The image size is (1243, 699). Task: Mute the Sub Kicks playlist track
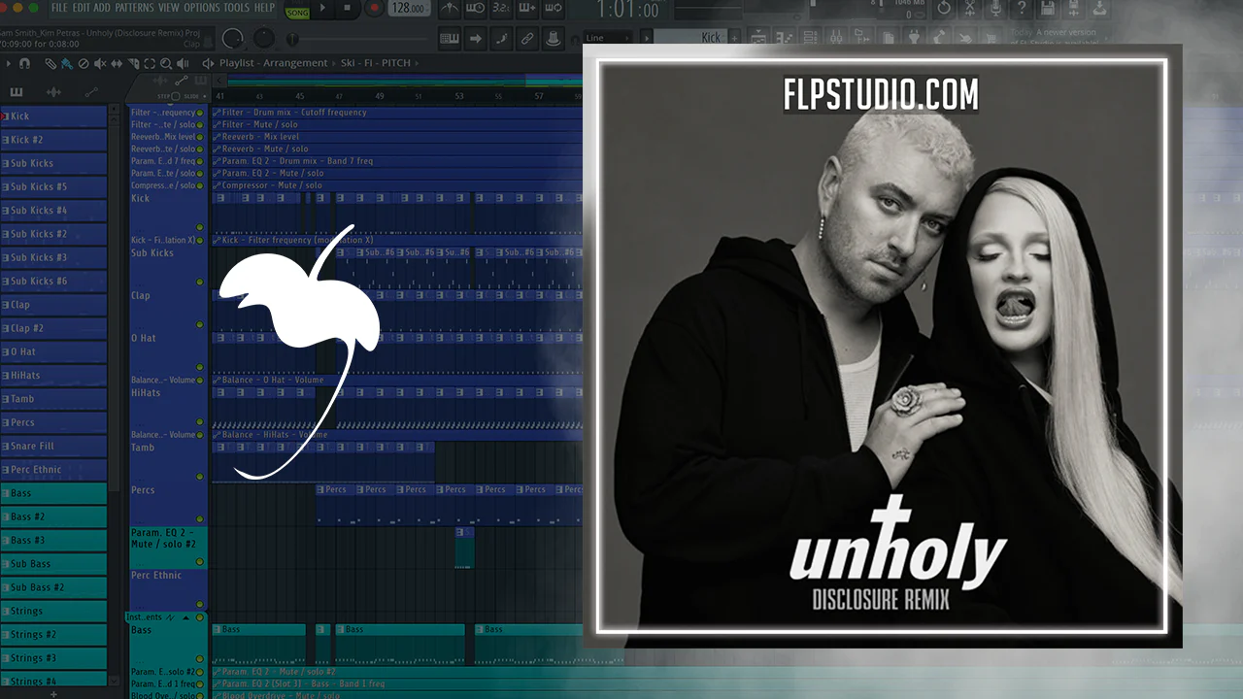pos(200,283)
